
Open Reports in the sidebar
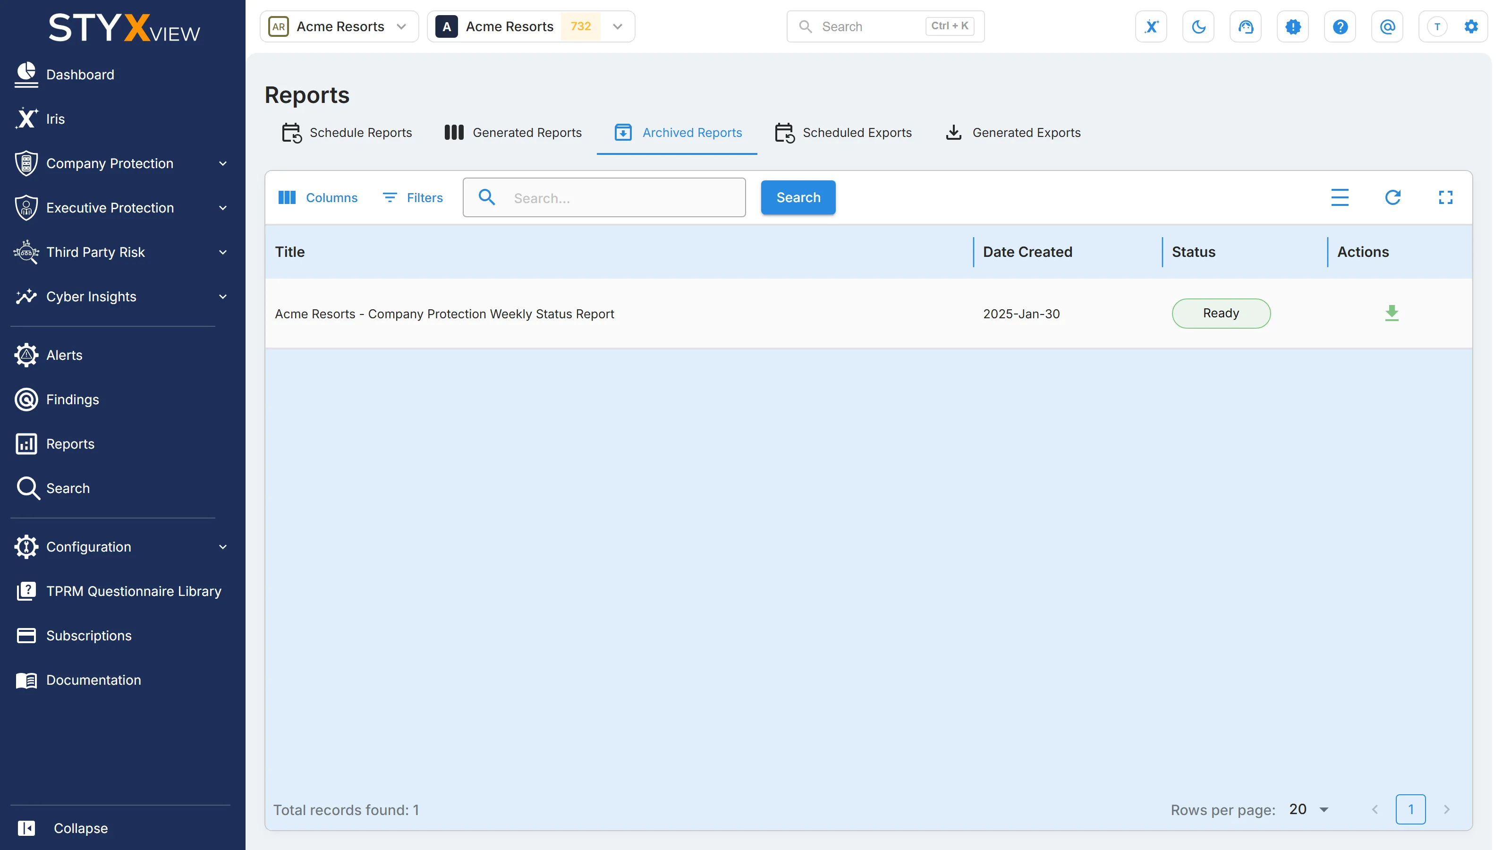[x=55, y=444]
